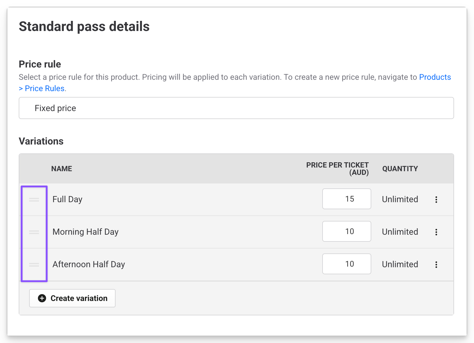Click the Unlimited quantity for Afternoon Half Day
474x343 pixels.
coord(400,264)
